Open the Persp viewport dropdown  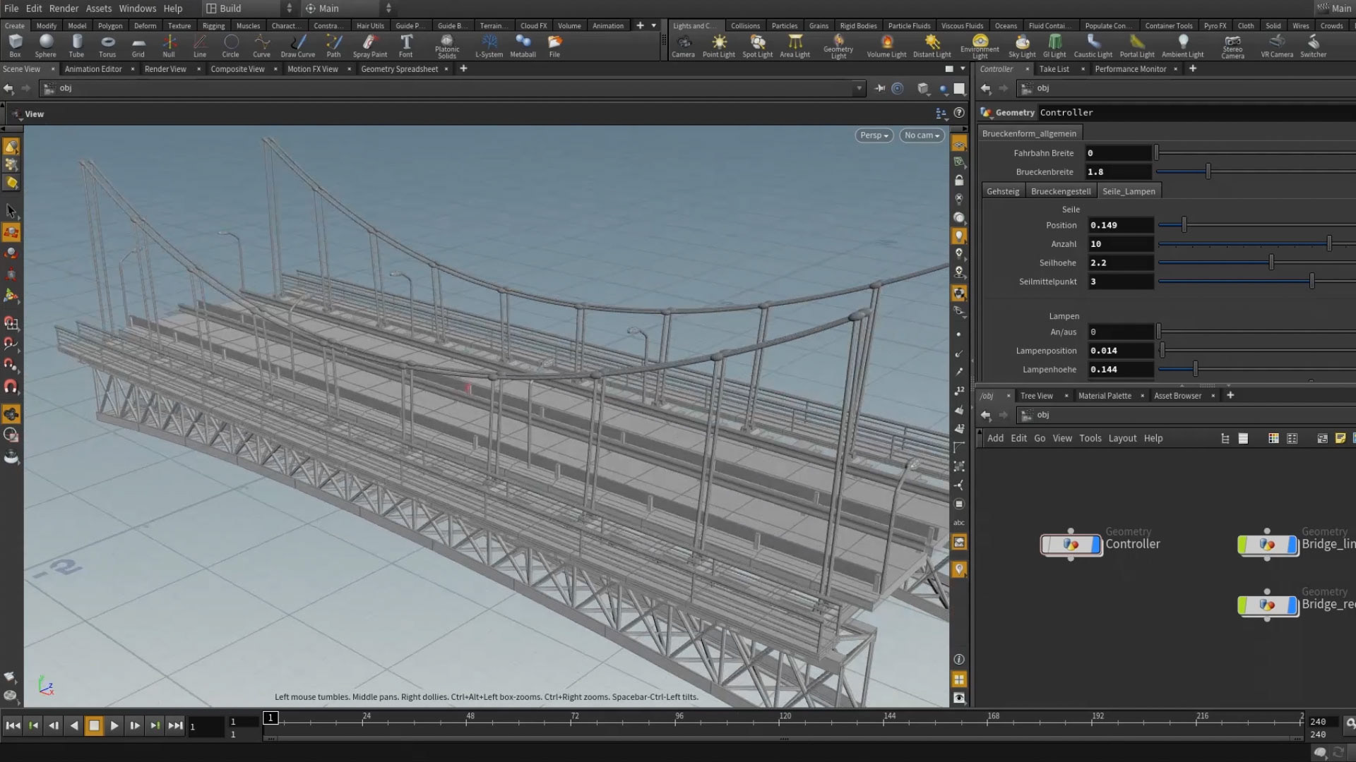click(x=874, y=135)
